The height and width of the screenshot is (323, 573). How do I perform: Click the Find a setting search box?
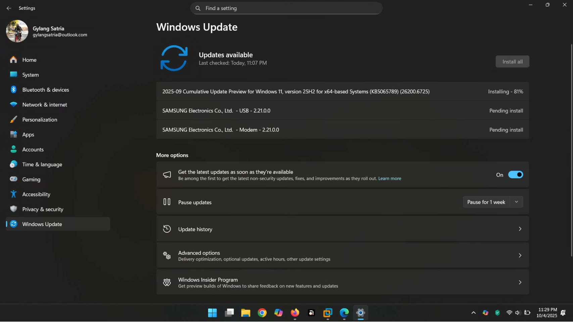coord(286,8)
